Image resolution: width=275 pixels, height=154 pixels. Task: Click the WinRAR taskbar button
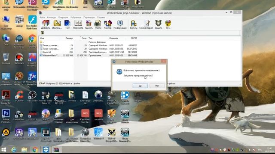click(56, 150)
